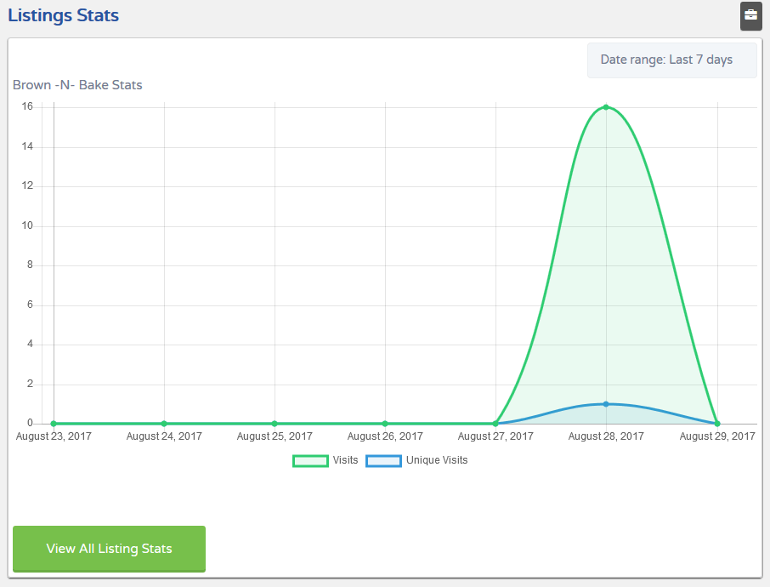Click the green Visits legend color box
Screen dimensions: 770x587
pos(310,461)
